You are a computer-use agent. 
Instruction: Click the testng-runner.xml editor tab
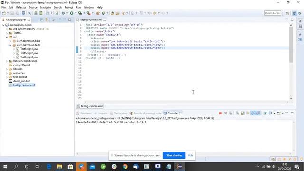[x=91, y=20]
